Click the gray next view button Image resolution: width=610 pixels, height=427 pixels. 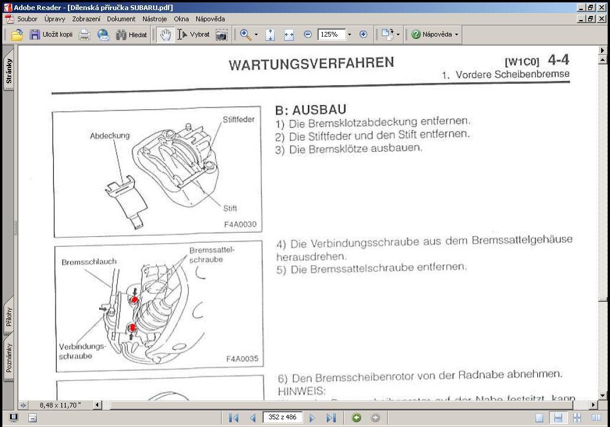[x=375, y=418]
